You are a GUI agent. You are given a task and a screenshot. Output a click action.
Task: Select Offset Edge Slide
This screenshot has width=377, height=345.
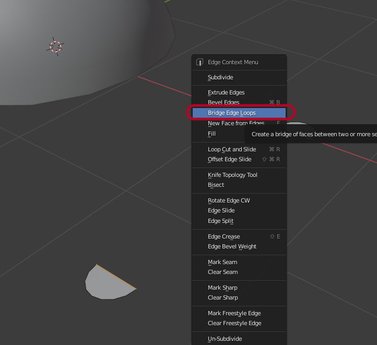tap(239, 159)
